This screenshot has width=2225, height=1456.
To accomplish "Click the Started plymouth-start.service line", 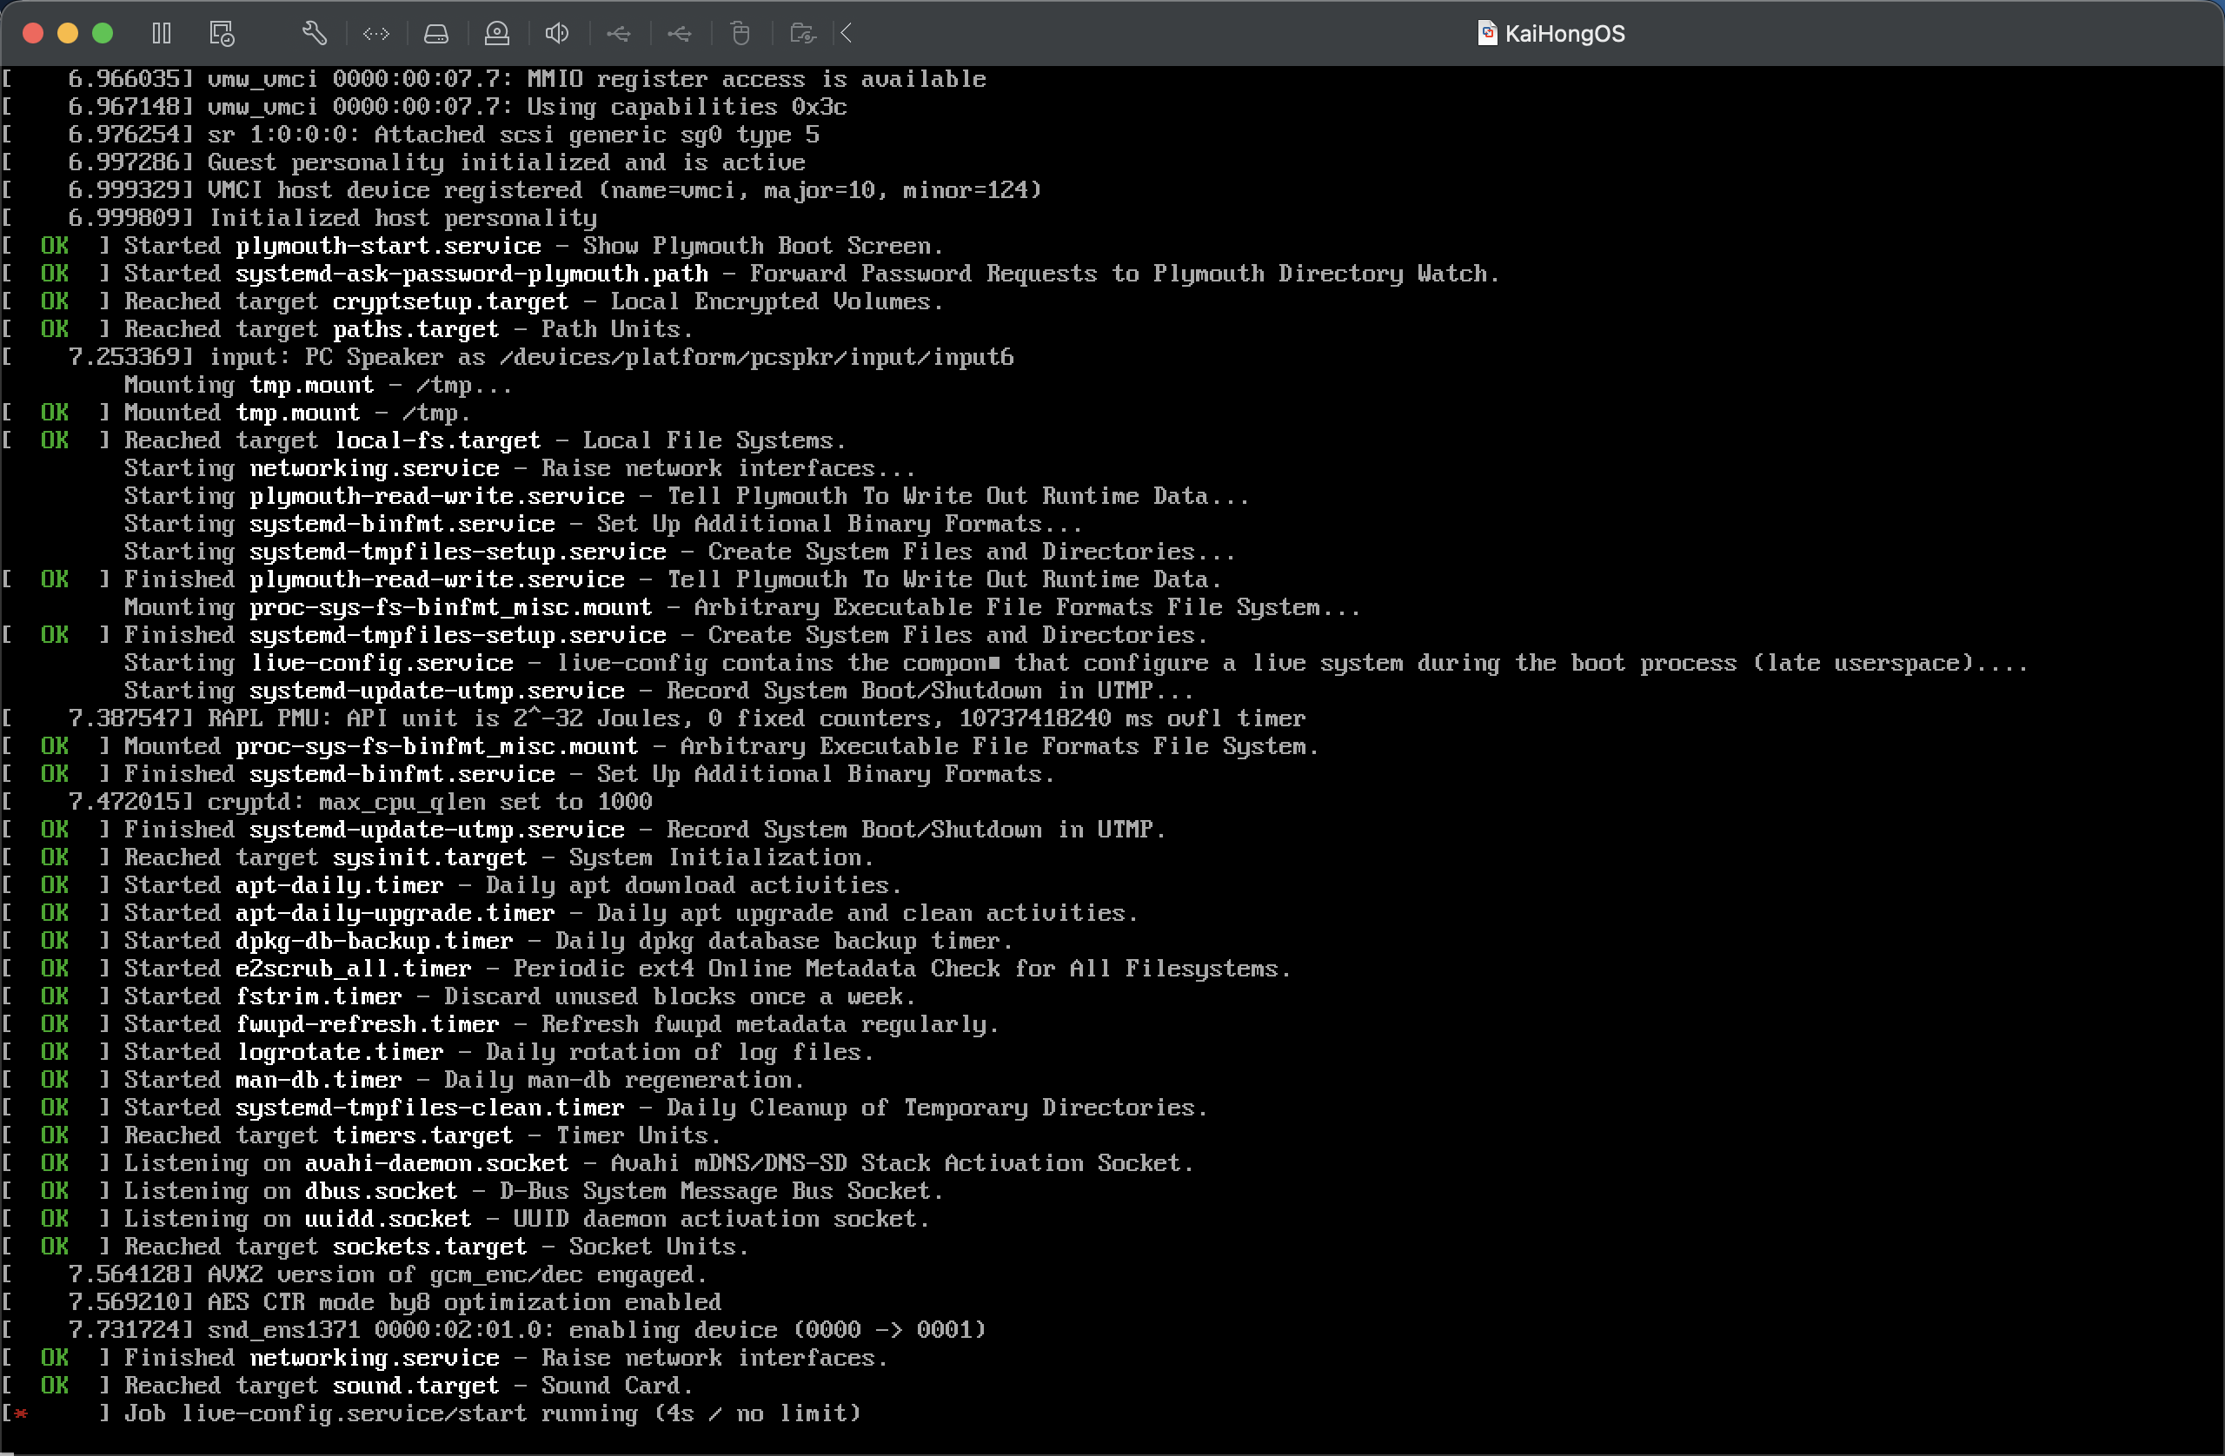I will pyautogui.click(x=533, y=246).
